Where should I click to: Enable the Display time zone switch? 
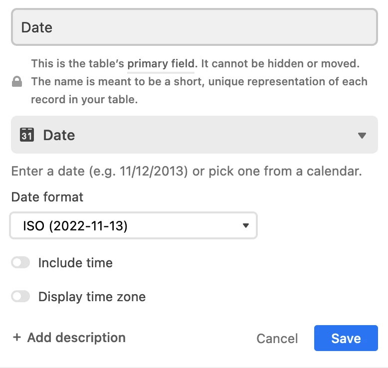[x=20, y=297]
